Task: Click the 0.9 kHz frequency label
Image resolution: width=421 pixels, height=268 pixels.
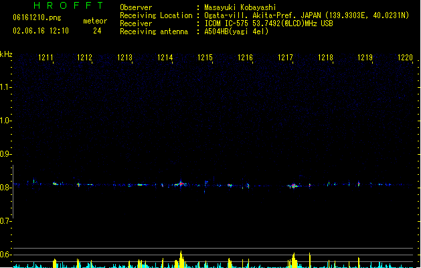Action: click(x=6, y=153)
